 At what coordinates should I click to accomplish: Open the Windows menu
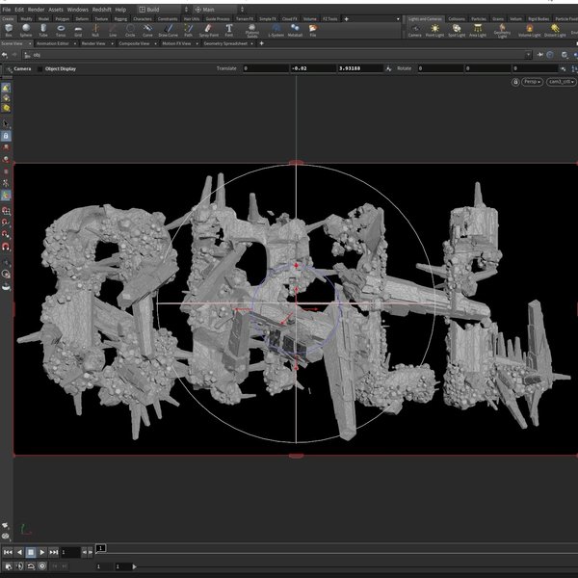pos(78,10)
